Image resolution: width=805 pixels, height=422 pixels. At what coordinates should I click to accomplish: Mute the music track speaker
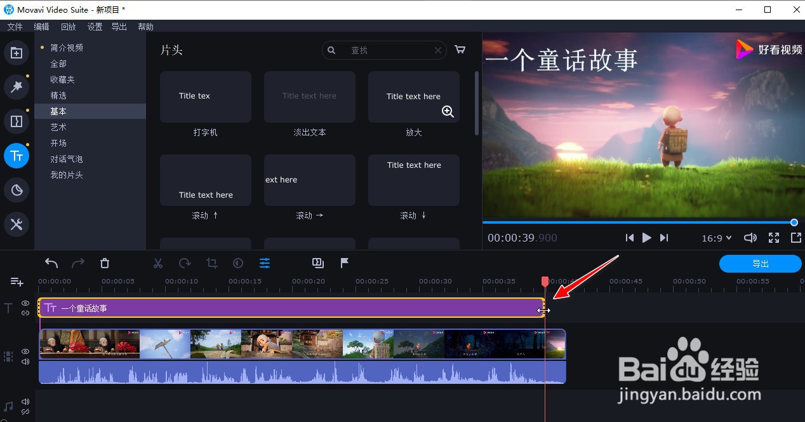25,402
